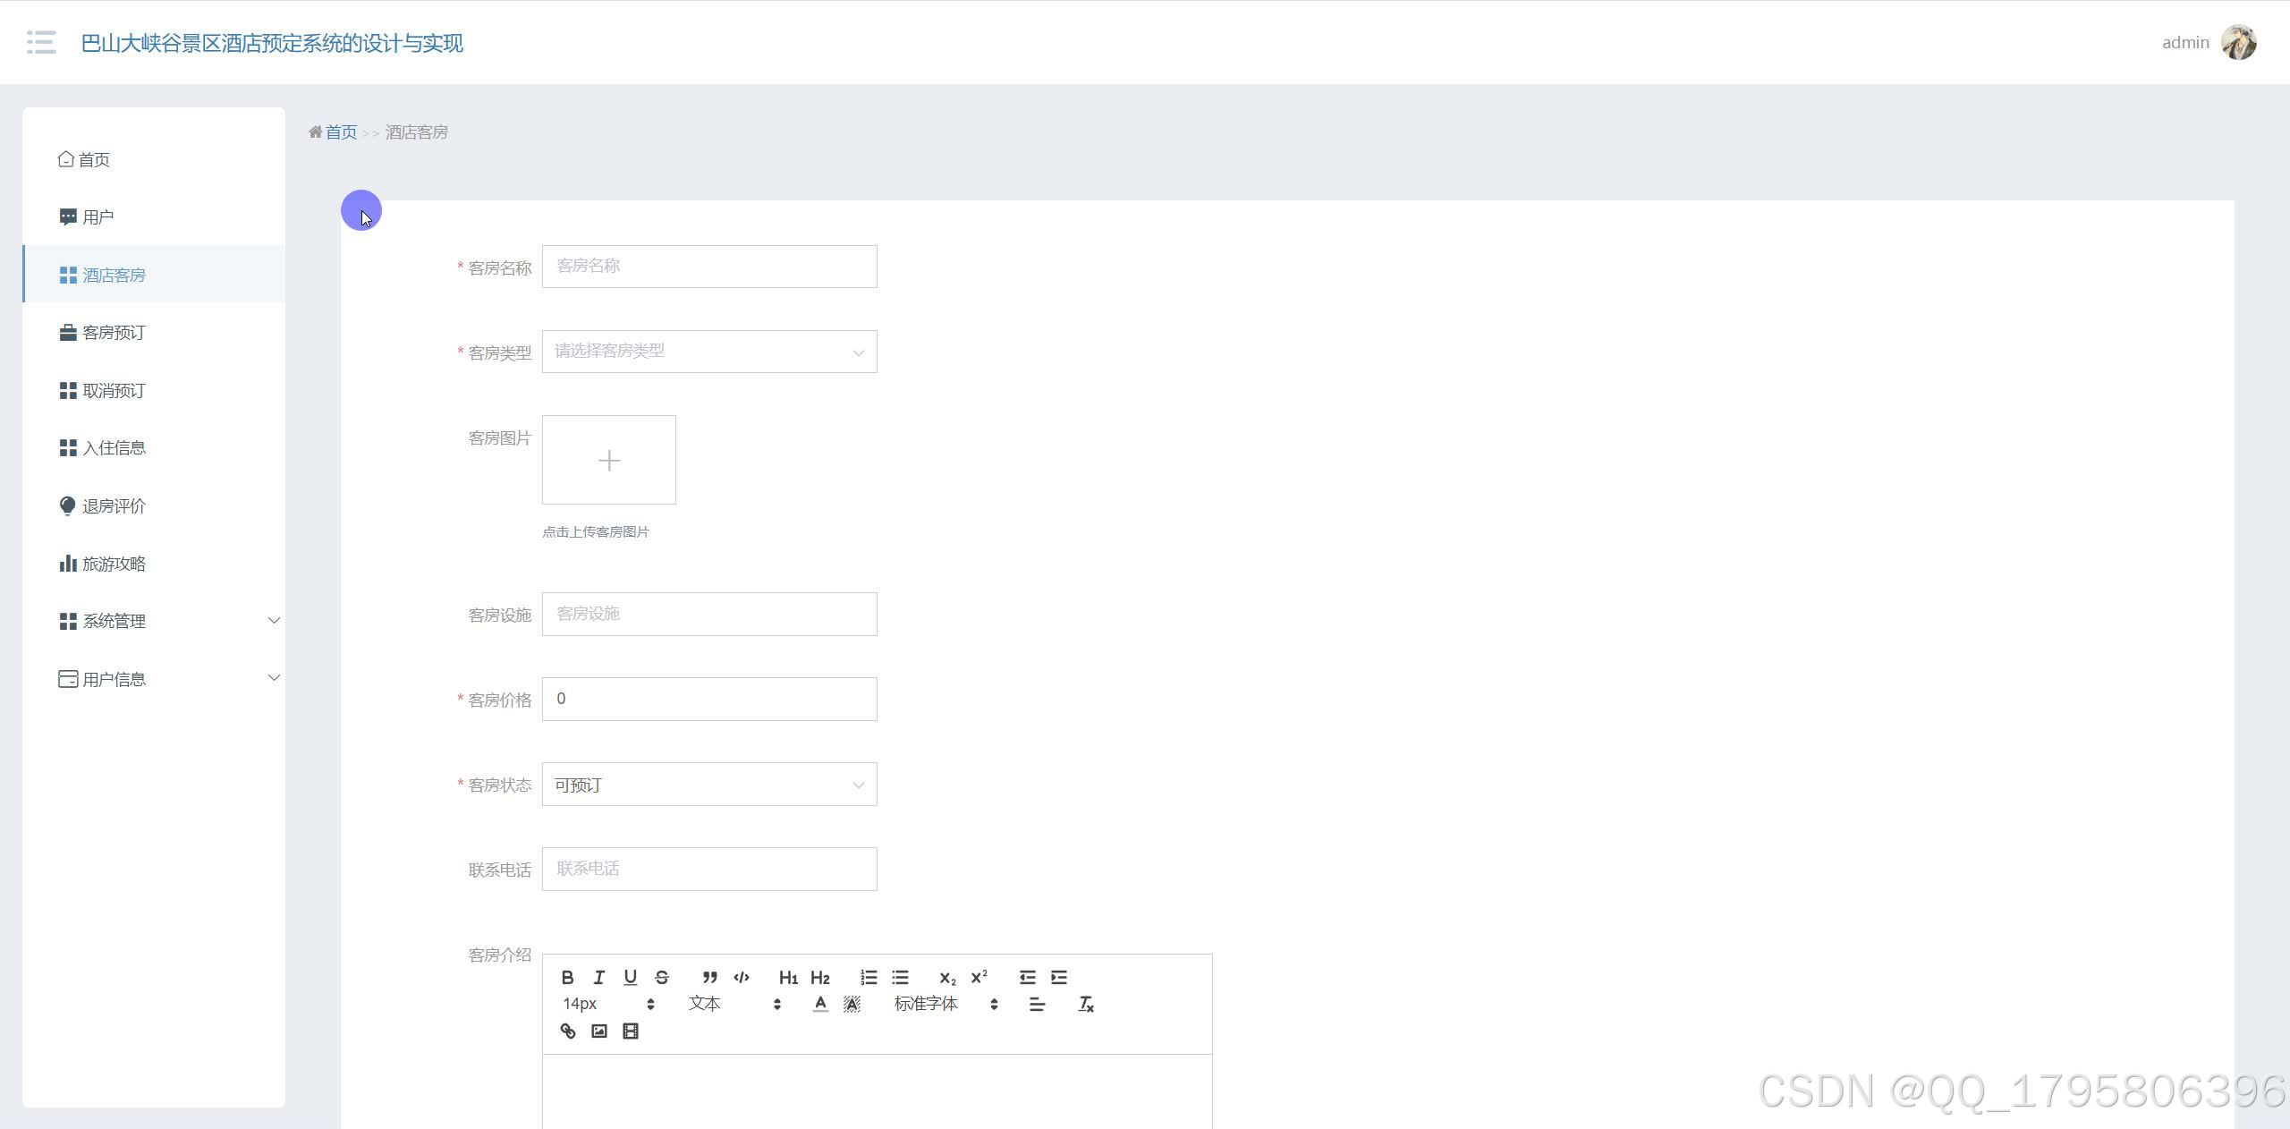Click the Bold formatting icon
This screenshot has width=2290, height=1129.
[568, 977]
